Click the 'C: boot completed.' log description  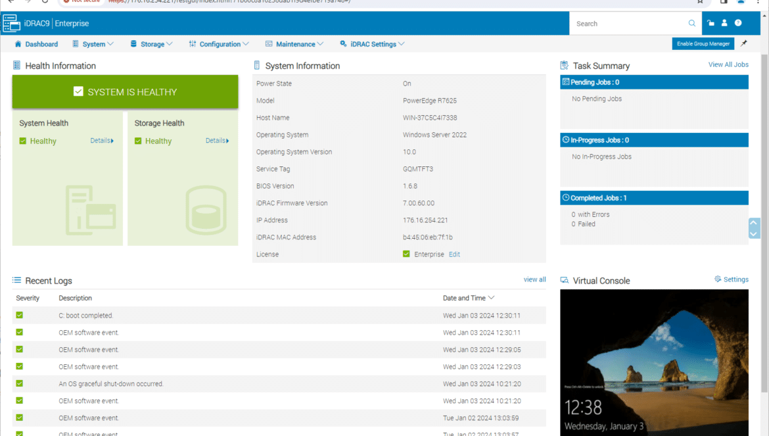pos(86,316)
